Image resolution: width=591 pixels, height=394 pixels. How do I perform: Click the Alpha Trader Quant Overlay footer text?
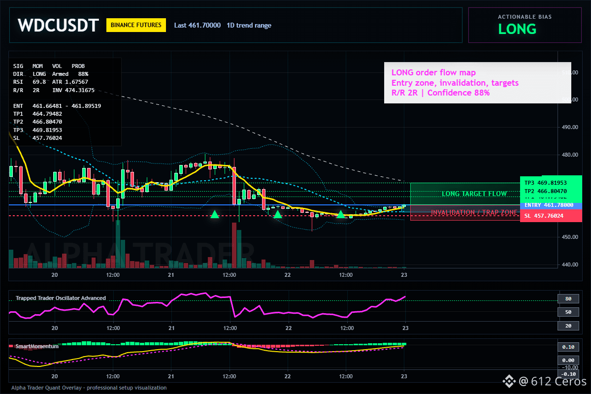pyautogui.click(x=89, y=388)
